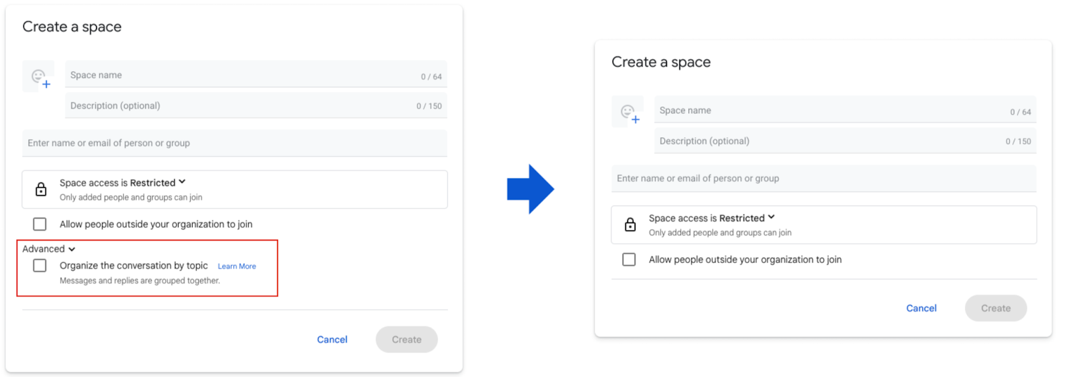Click the lock icon in left dialog

(41, 189)
